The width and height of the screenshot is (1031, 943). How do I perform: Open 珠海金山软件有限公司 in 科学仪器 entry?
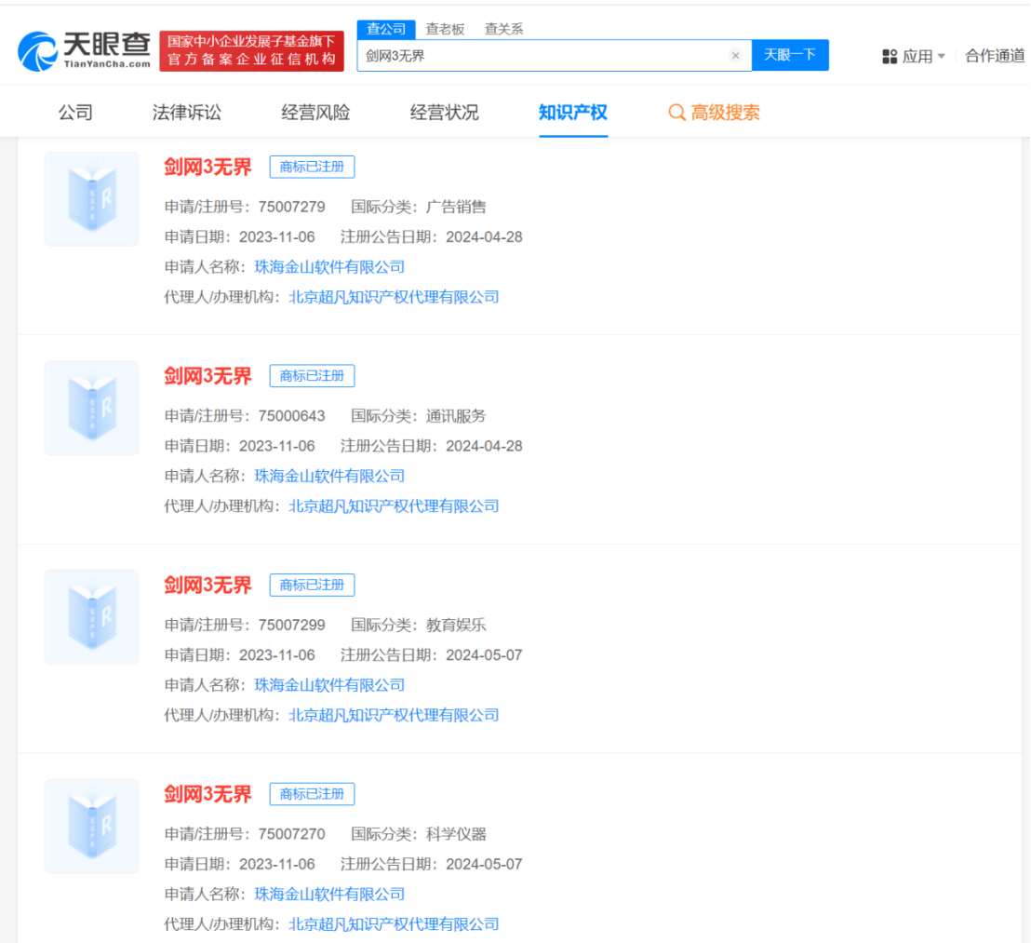click(329, 895)
